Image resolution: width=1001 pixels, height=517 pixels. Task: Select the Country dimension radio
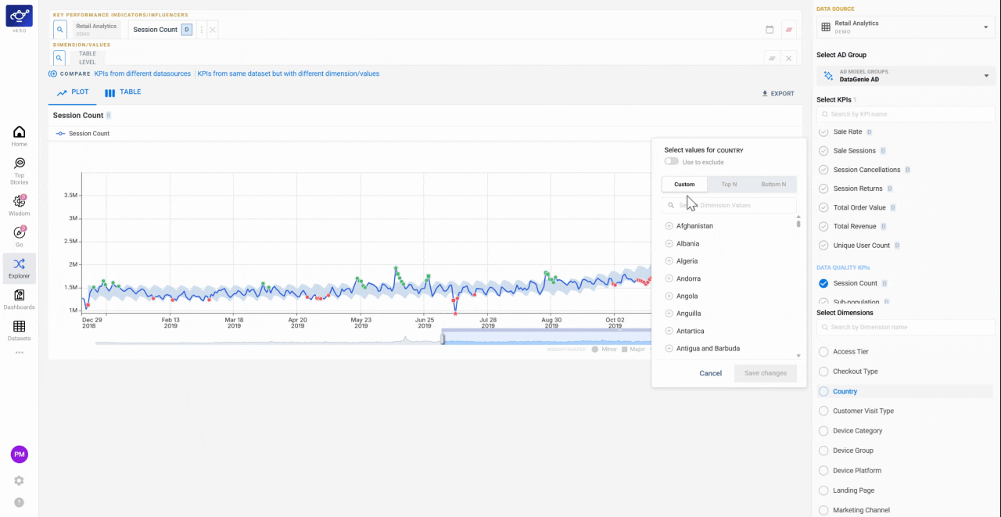pos(823,391)
